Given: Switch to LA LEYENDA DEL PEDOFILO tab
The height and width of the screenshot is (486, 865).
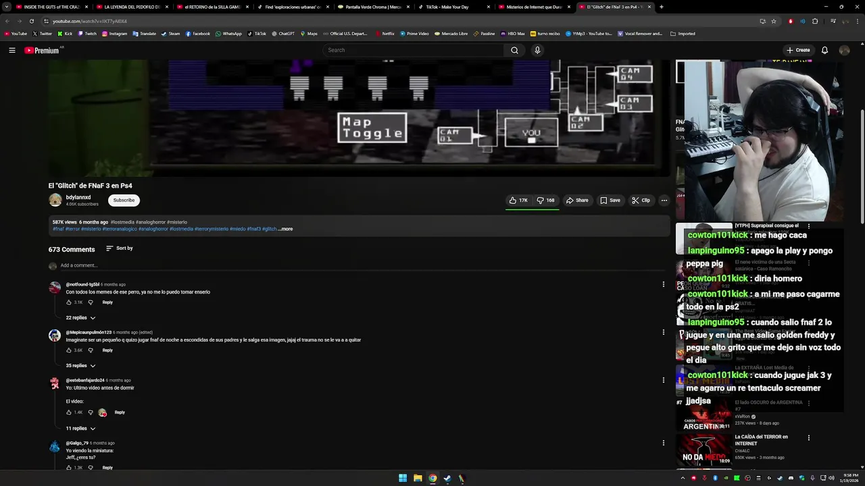Looking at the screenshot, I should click(x=132, y=7).
